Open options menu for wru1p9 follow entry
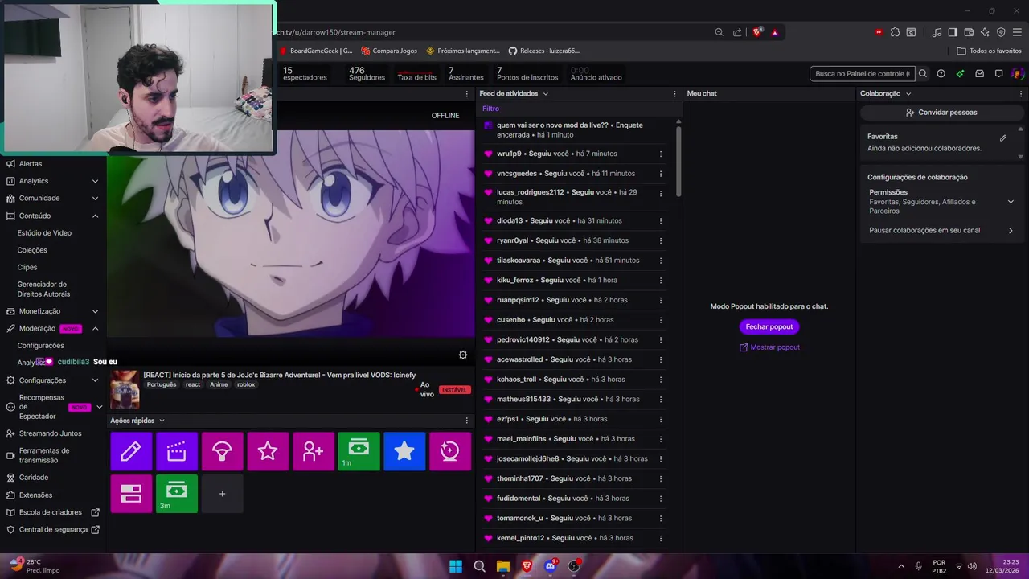This screenshot has width=1029, height=579. (x=661, y=154)
